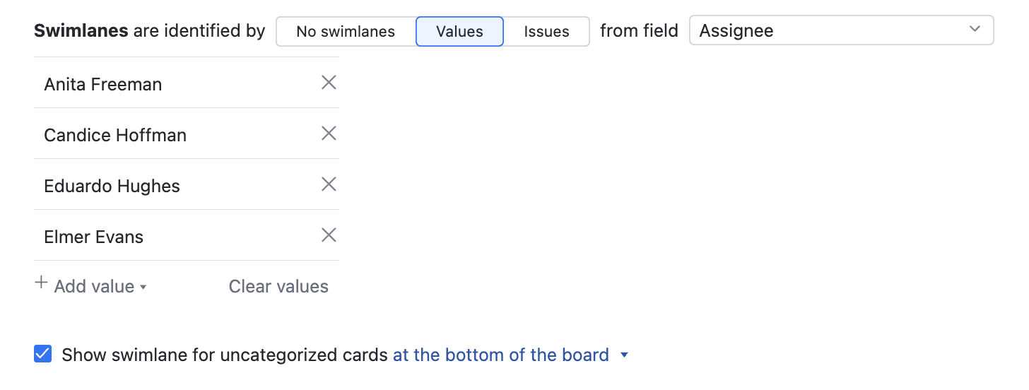
Task: Remove Anita Freeman swimlane value
Action: (x=329, y=83)
